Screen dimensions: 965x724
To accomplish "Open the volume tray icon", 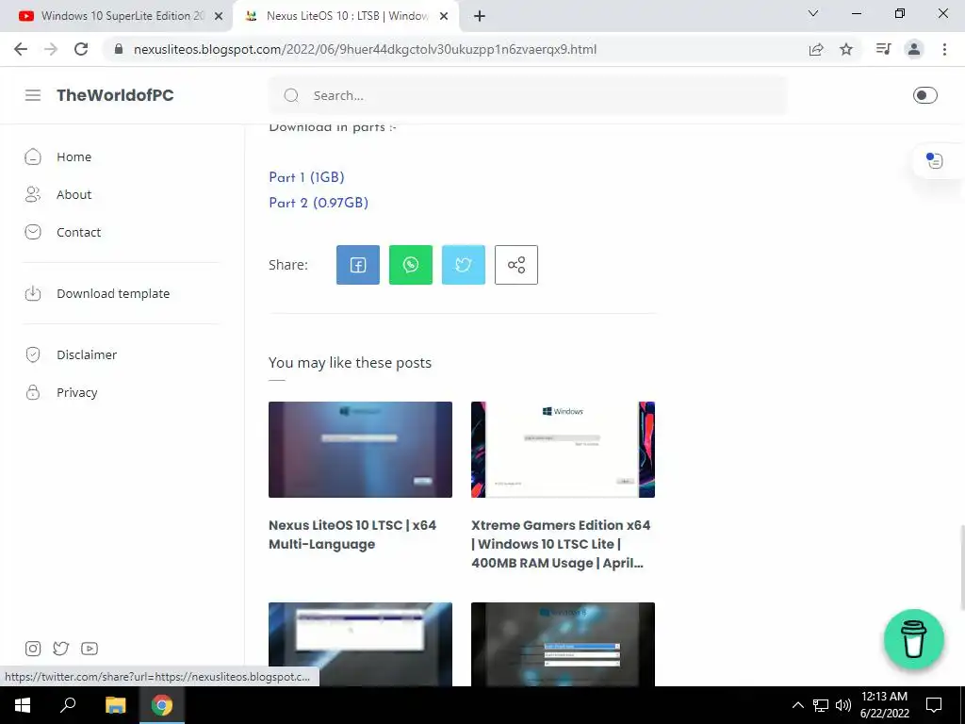I will coord(843,705).
